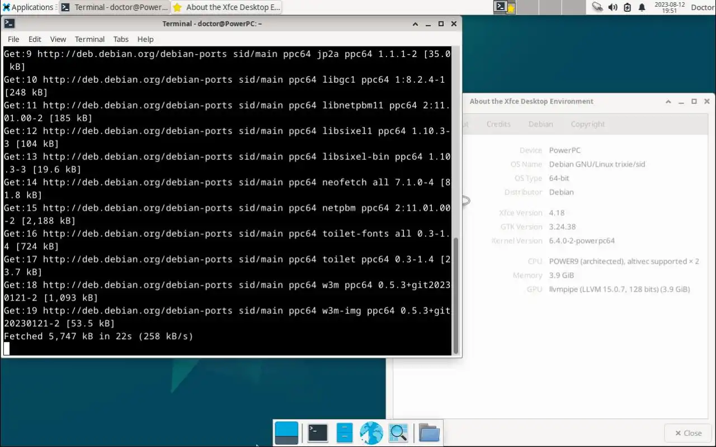Screen dimensions: 716x447
Task: Open the File menu in the Terminal
Action: pos(13,39)
